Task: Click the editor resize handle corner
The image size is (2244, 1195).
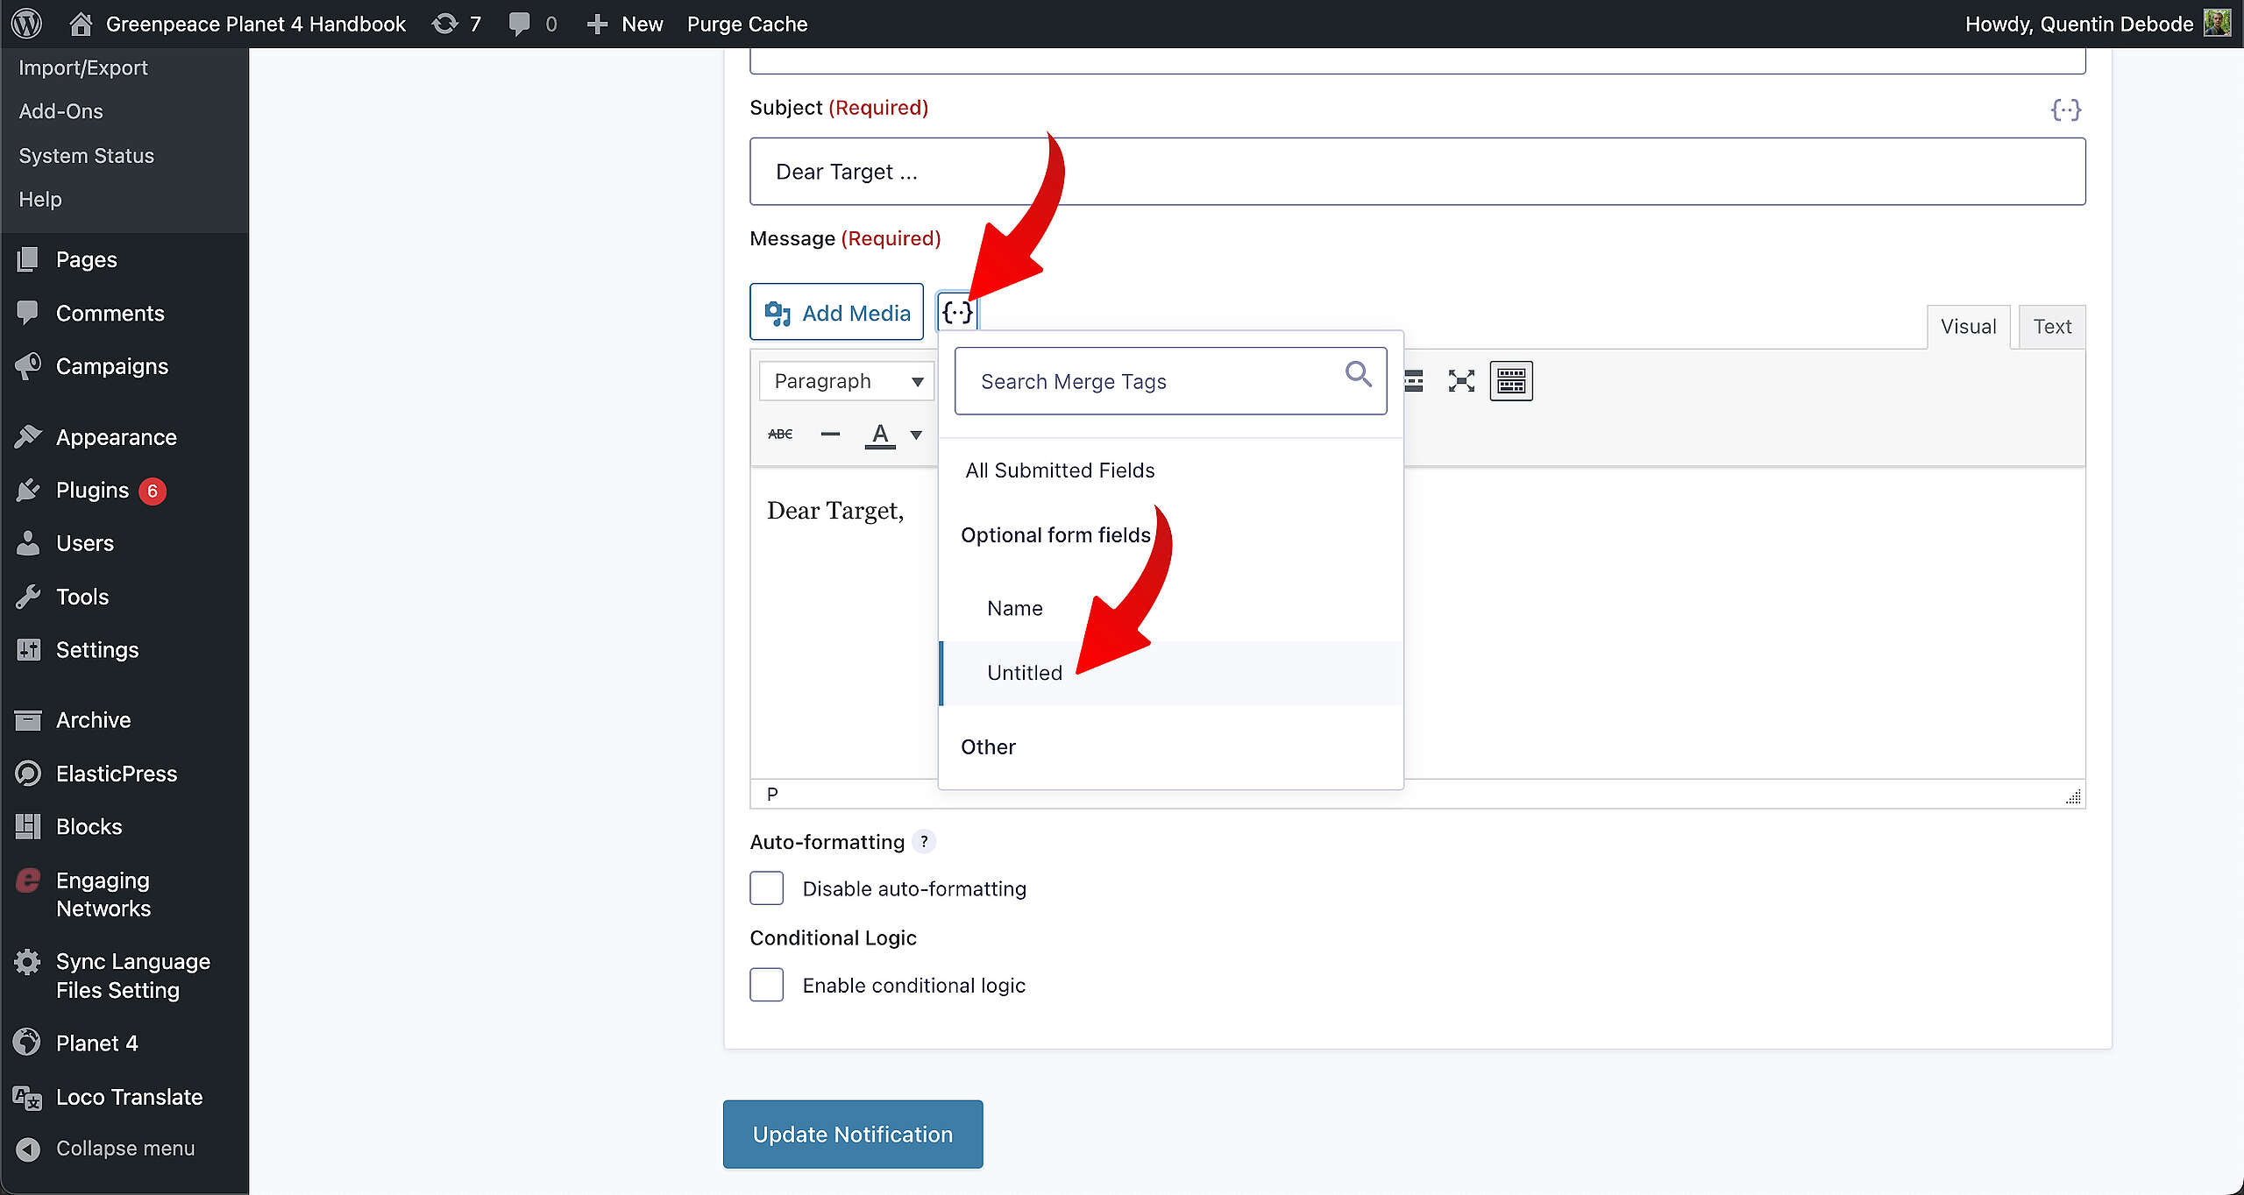Action: (x=2073, y=795)
